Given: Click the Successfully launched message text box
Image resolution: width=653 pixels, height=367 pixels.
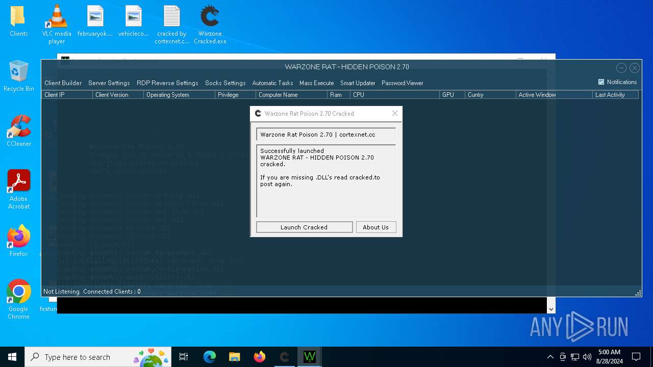Looking at the screenshot, I should (326, 181).
